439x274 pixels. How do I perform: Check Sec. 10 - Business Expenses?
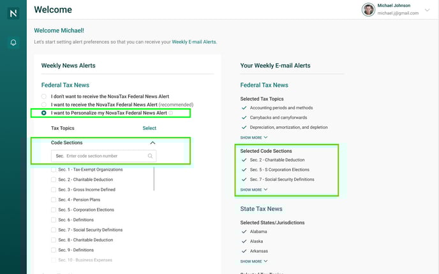click(x=54, y=260)
